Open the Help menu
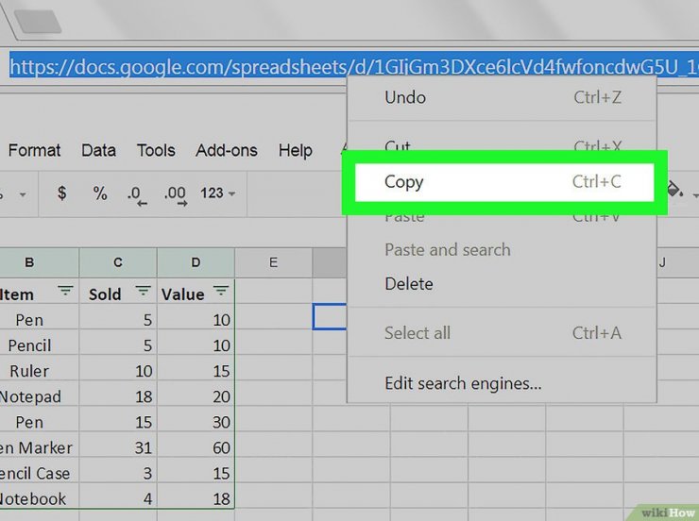This screenshot has height=521, width=699. (x=295, y=150)
